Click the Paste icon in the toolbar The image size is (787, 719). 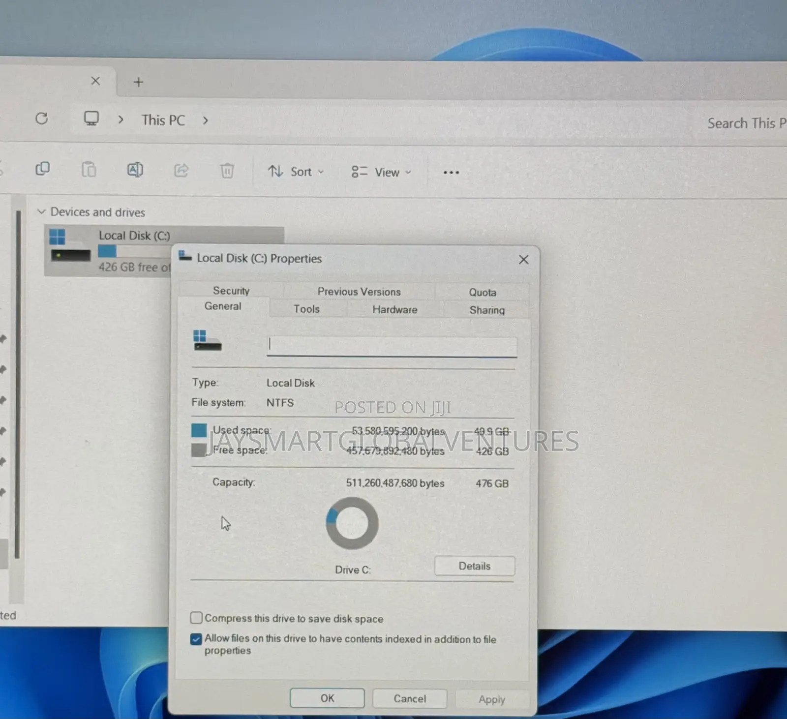[89, 170]
